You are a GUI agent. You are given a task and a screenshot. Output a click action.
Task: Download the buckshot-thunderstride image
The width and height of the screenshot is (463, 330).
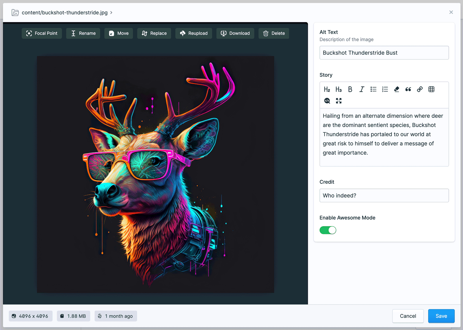coord(235,33)
